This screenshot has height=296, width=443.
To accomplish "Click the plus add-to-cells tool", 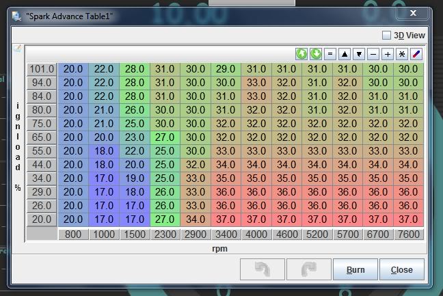I will pos(388,54).
